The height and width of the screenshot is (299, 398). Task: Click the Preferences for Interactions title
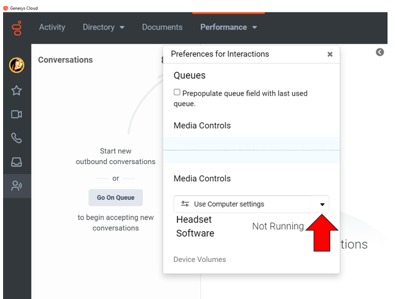click(220, 54)
